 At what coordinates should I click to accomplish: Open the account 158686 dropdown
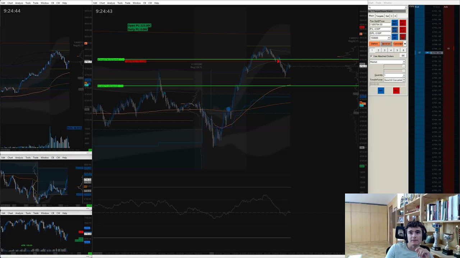point(389,38)
